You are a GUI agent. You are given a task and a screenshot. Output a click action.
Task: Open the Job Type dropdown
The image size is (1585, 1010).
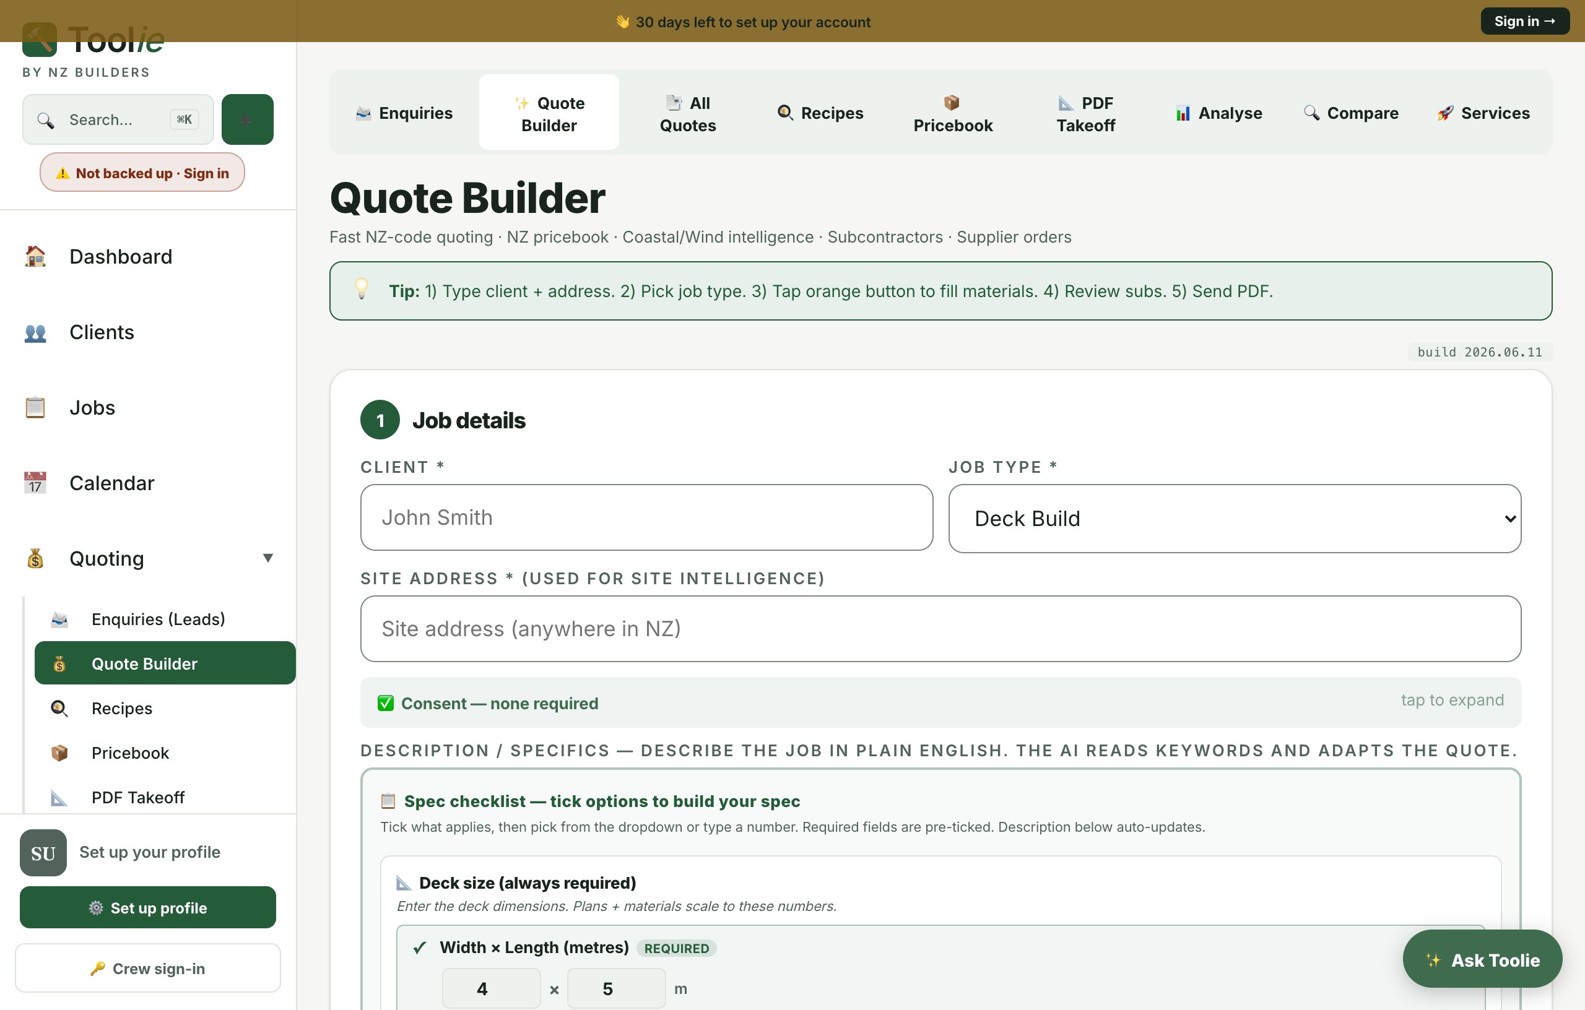[1234, 519]
